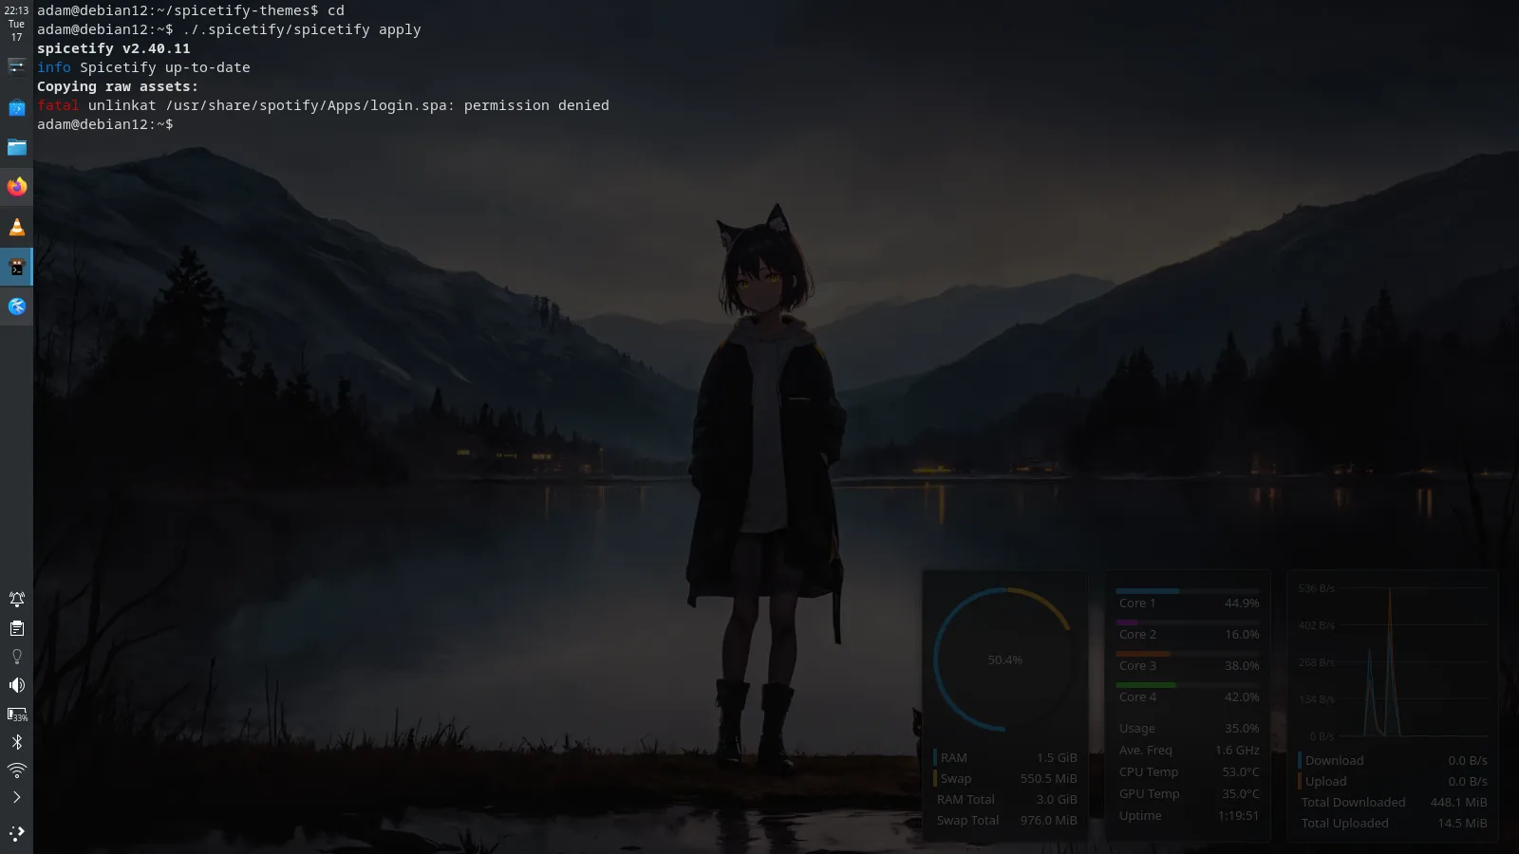
Task: Click the red "fatal" word in terminal
Action: [58, 105]
